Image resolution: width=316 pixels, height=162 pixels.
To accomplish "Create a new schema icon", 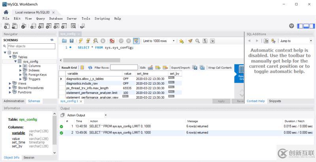I will 33,26.
